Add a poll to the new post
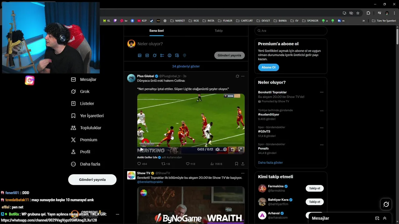The height and width of the screenshot is (224, 399). click(162, 55)
